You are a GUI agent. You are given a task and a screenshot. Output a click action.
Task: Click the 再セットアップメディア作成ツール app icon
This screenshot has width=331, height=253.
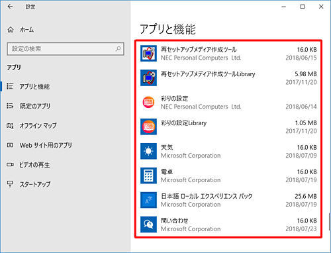148,54
